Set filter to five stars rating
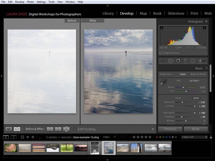Screen dimensions: 215x161 (x=150, y=137)
